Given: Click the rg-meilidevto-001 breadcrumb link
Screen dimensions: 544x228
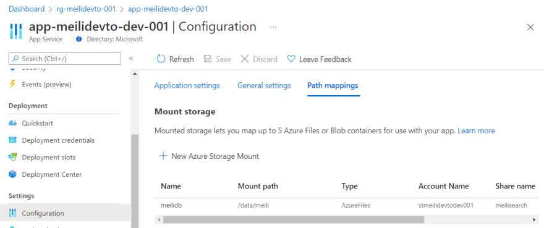Looking at the screenshot, I should pyautogui.click(x=86, y=9).
